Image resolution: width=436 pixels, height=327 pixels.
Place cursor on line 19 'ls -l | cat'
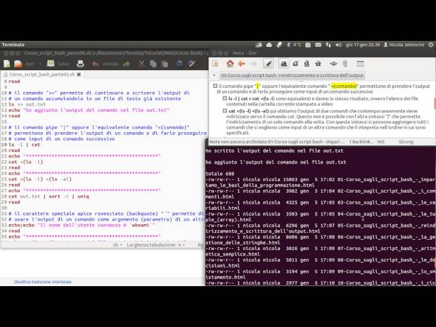click(x=25, y=144)
